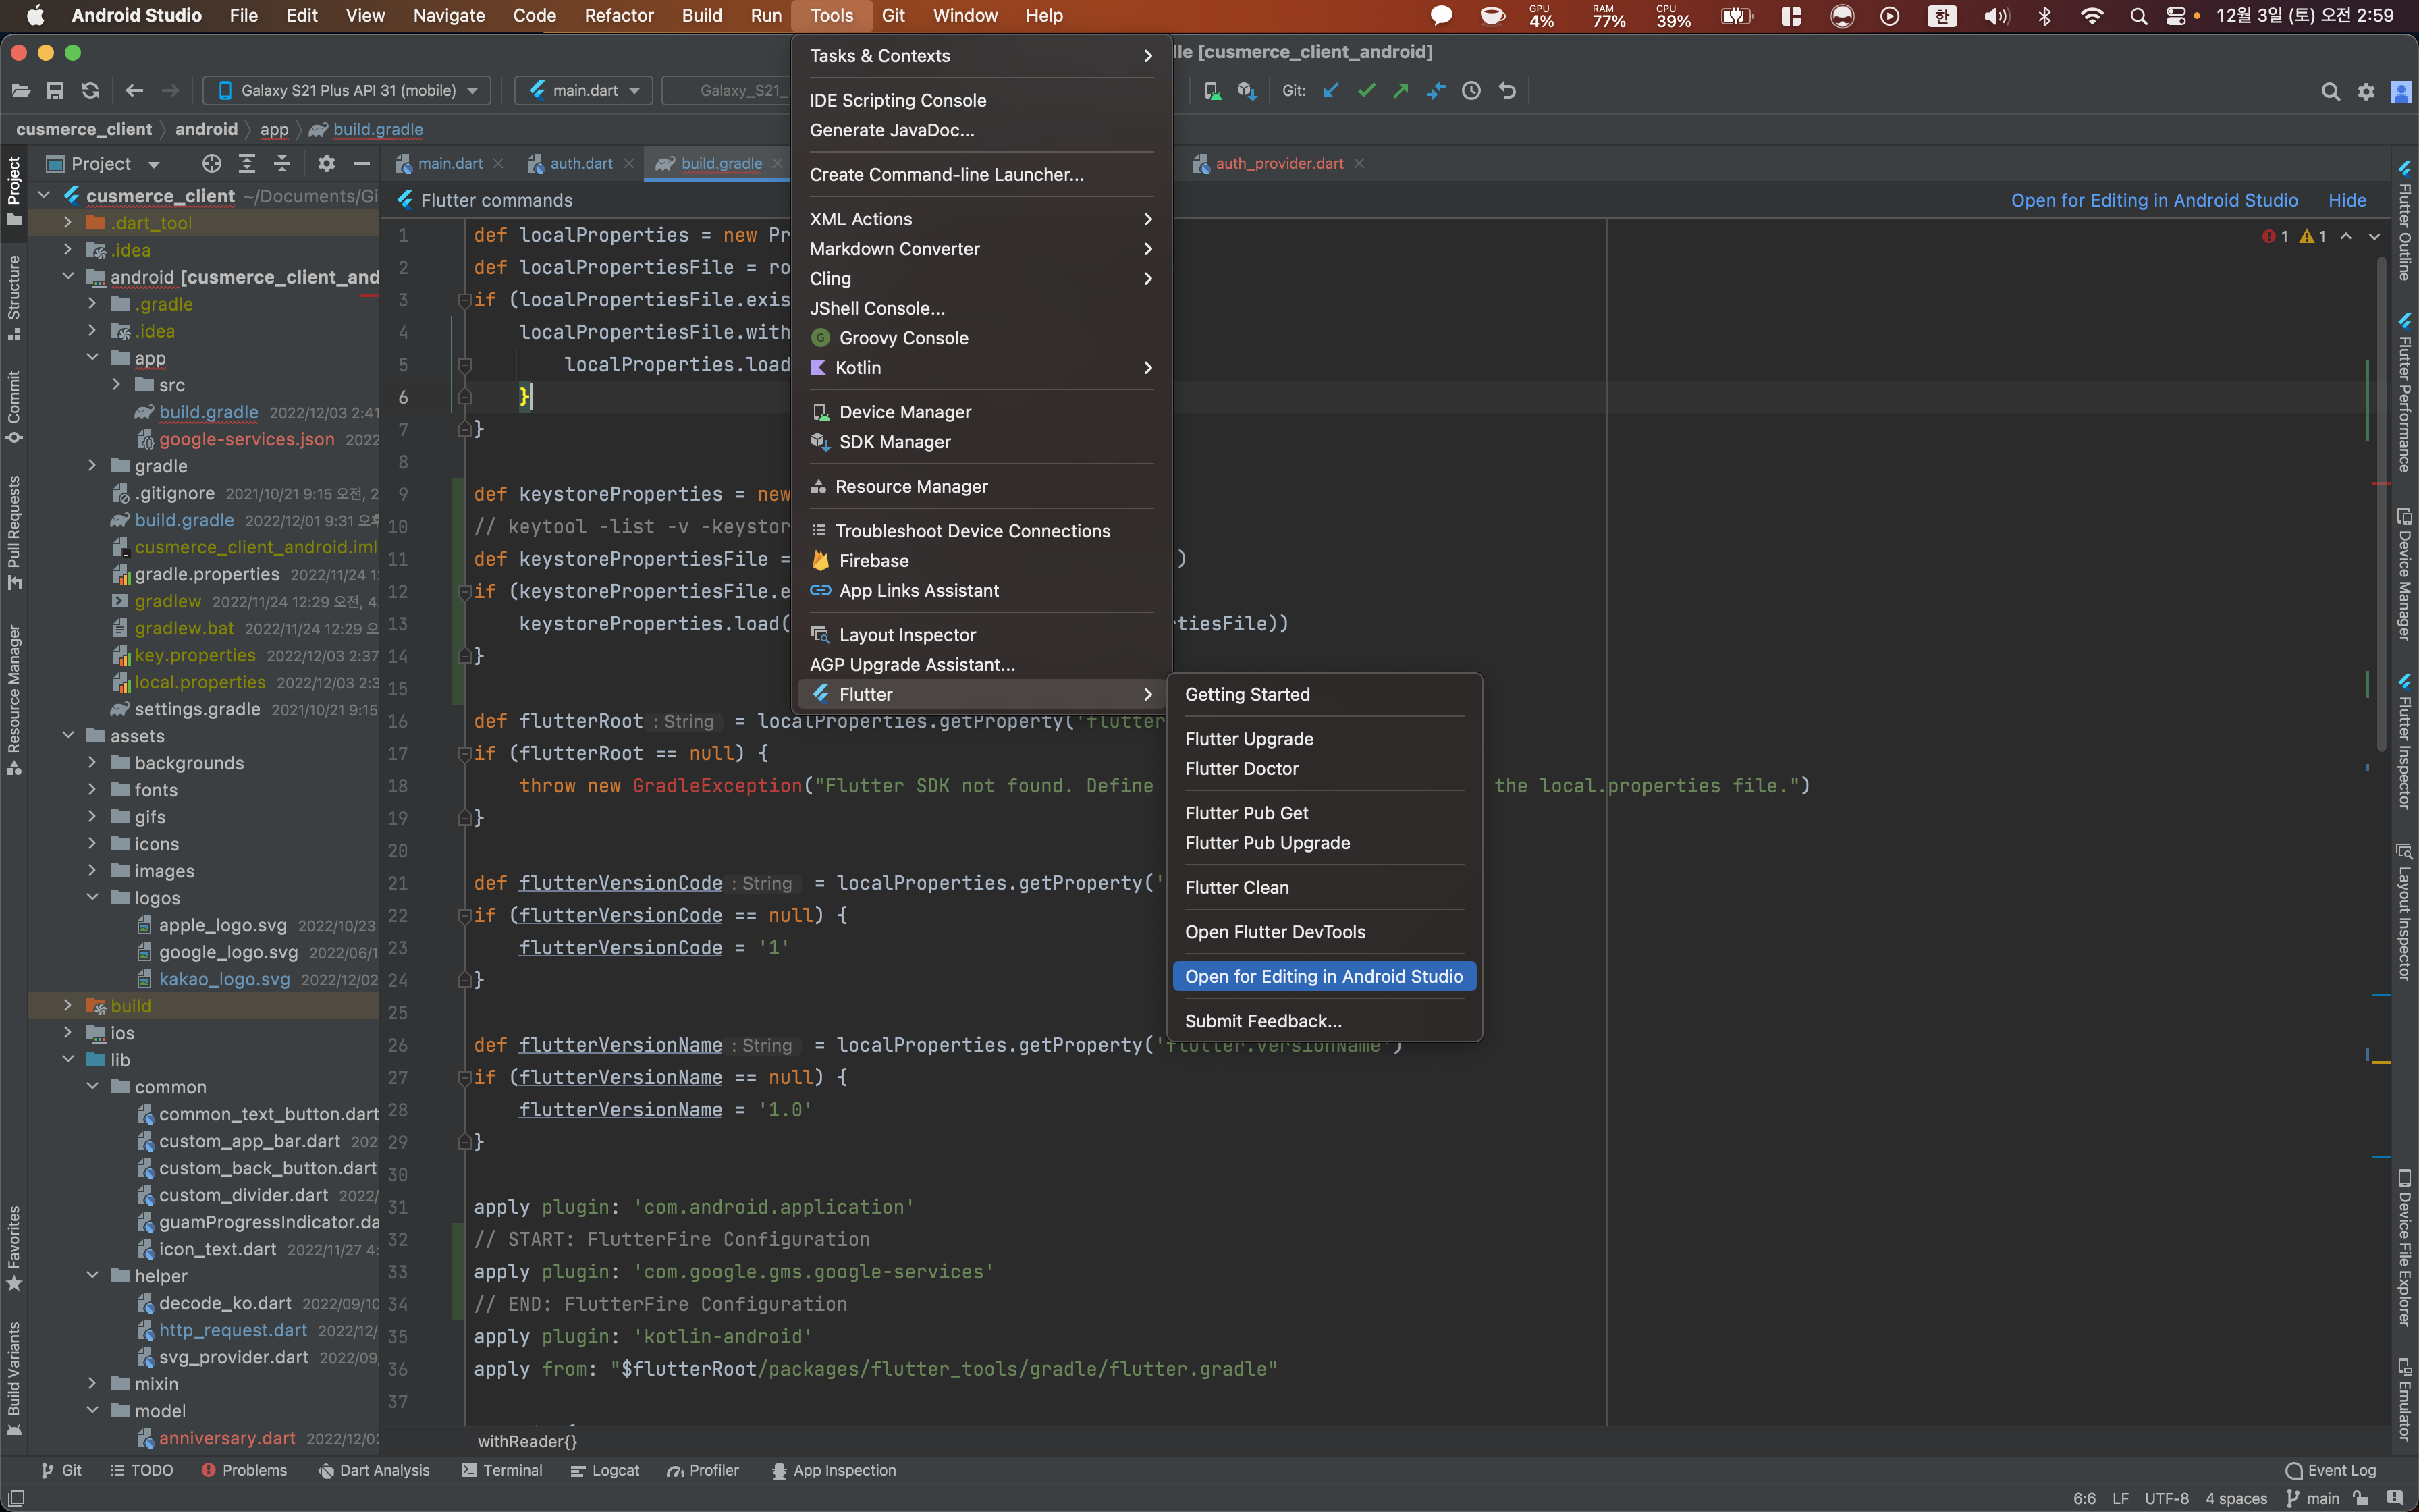Open google-services.json in the project tree
This screenshot has height=1512, width=2419.
246,439
